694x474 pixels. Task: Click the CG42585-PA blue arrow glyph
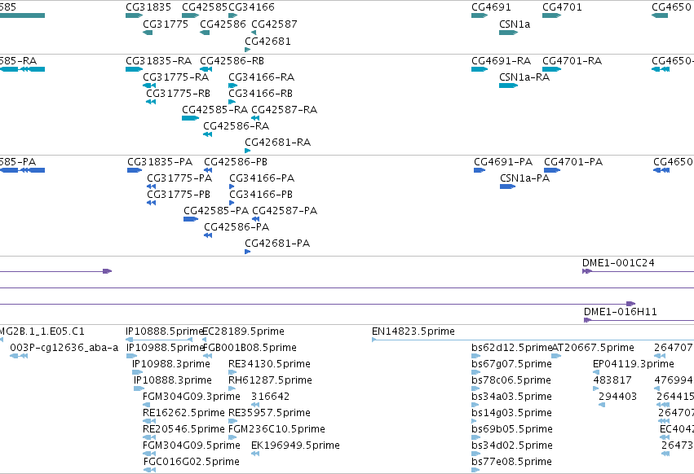[x=191, y=219]
